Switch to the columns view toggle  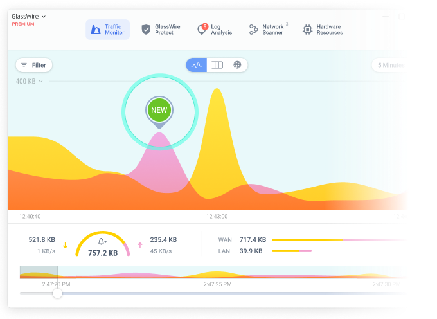[217, 65]
